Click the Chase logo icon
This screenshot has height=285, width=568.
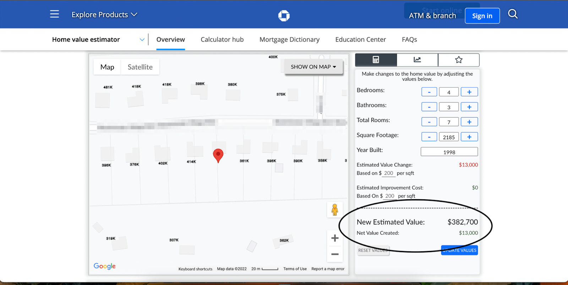pos(284,16)
